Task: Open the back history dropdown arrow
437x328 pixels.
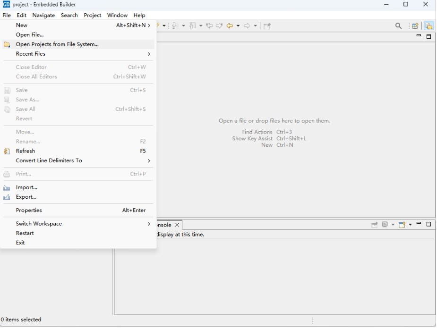Action: (238, 26)
